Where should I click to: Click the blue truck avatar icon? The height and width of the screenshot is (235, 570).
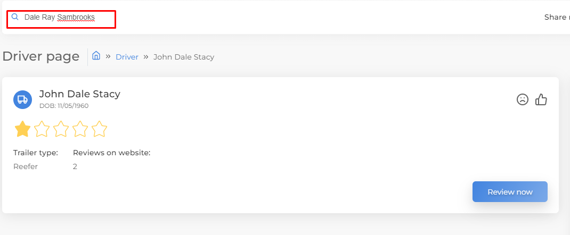point(22,99)
